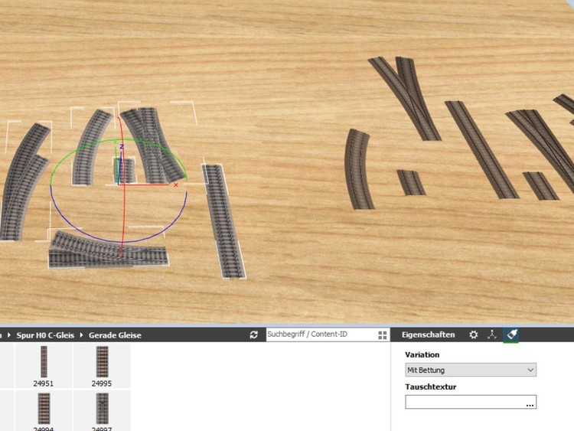The height and width of the screenshot is (431, 574).
Task: Expand the arrow before Gerade Gleise
Action: (82, 335)
